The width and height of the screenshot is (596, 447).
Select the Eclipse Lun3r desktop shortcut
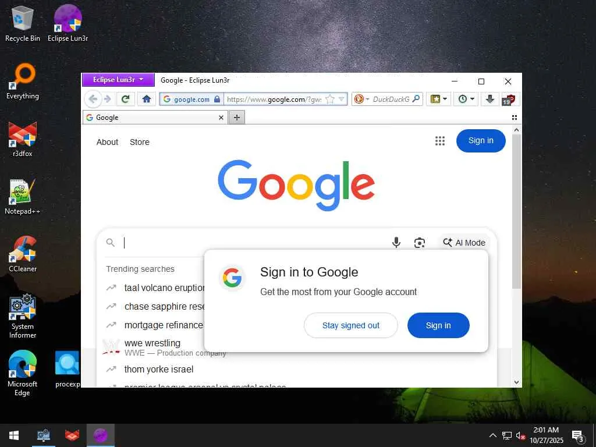68,23
